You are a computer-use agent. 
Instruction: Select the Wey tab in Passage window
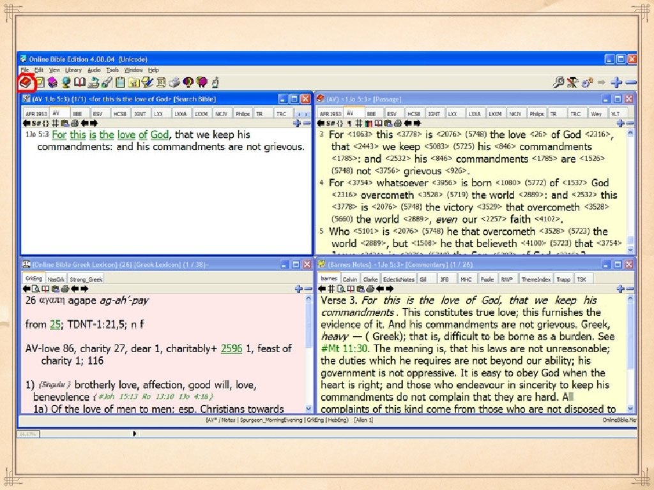(596, 114)
